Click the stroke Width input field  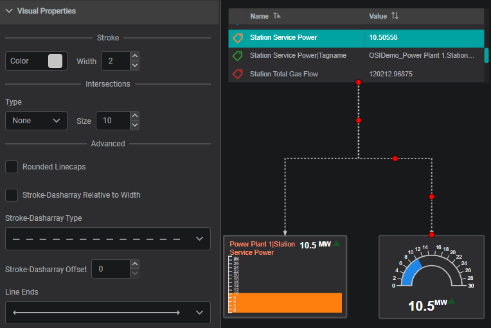(x=115, y=61)
